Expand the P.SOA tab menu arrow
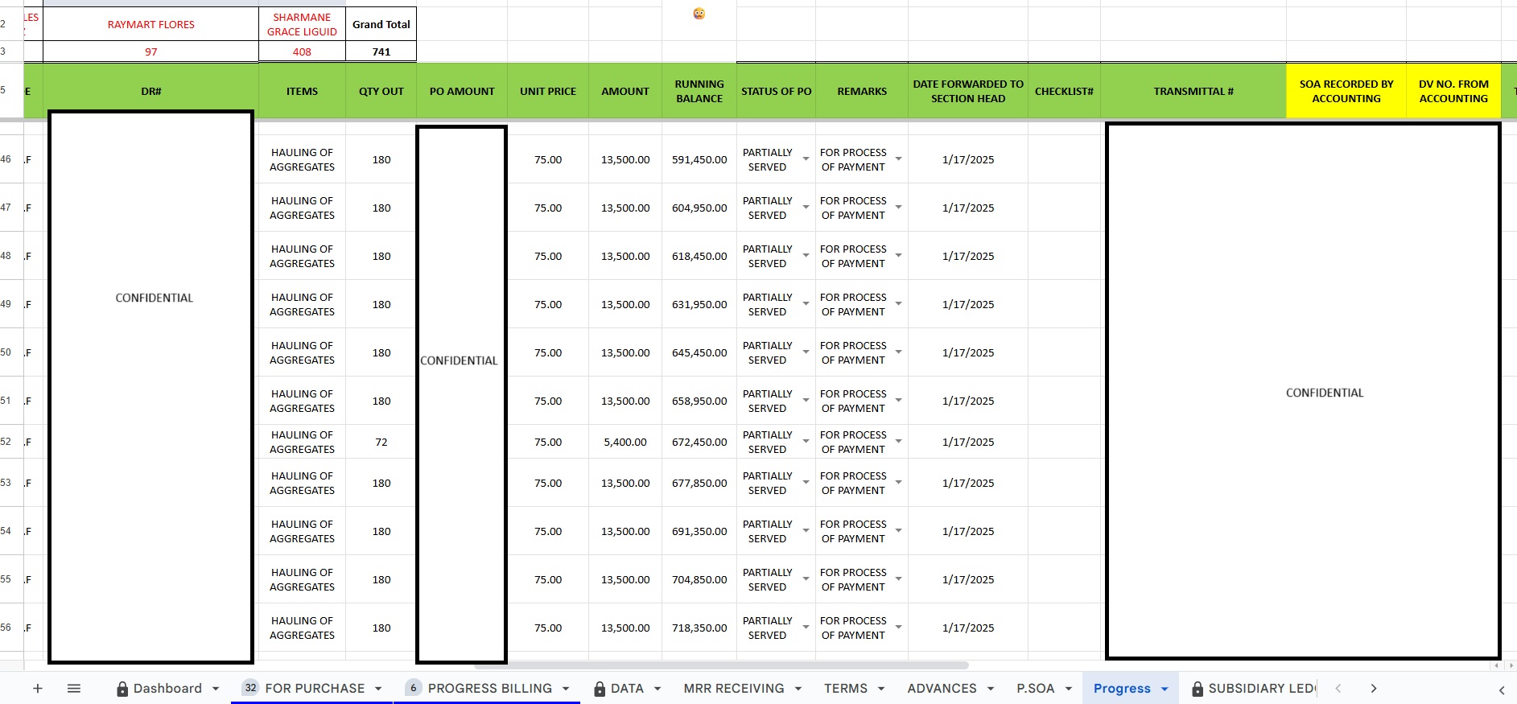Image resolution: width=1517 pixels, height=704 pixels. point(1069,689)
